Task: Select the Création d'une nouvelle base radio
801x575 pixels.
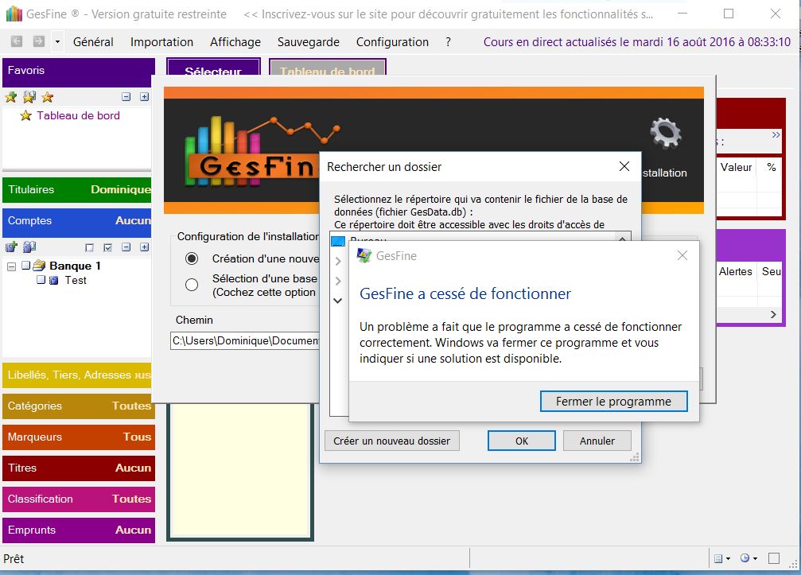Action: tap(192, 258)
